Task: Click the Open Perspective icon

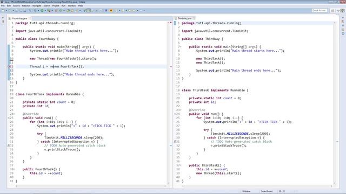Action: tap(332, 11)
